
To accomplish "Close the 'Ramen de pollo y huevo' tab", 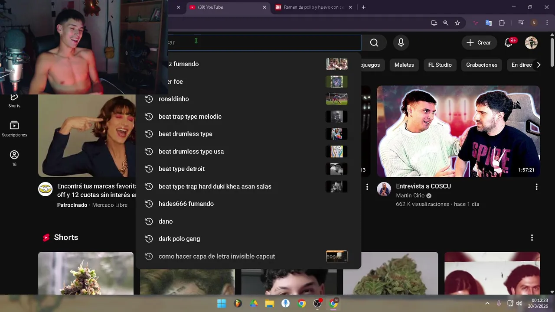I will coord(350,7).
